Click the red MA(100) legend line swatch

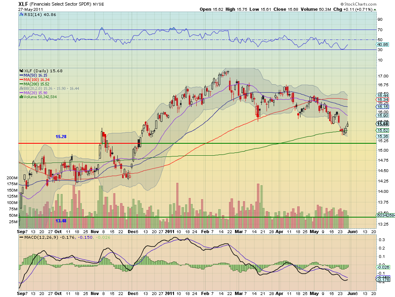[22, 80]
